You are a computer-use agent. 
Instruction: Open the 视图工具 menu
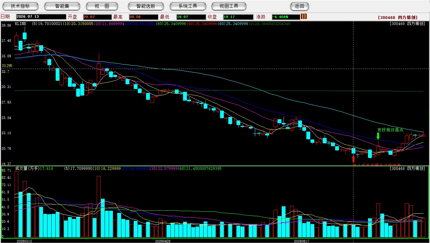pyautogui.click(x=229, y=6)
